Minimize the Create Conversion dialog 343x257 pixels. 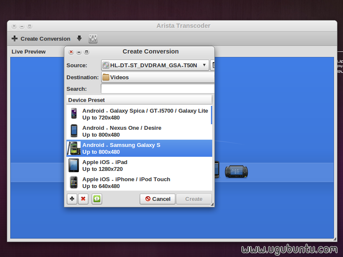coord(79,52)
